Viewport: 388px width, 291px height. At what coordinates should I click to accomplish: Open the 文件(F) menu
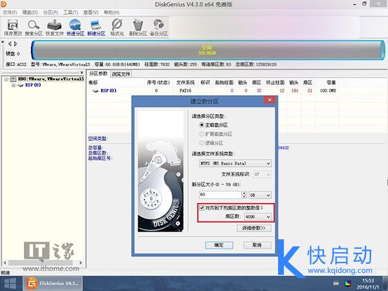(10, 12)
